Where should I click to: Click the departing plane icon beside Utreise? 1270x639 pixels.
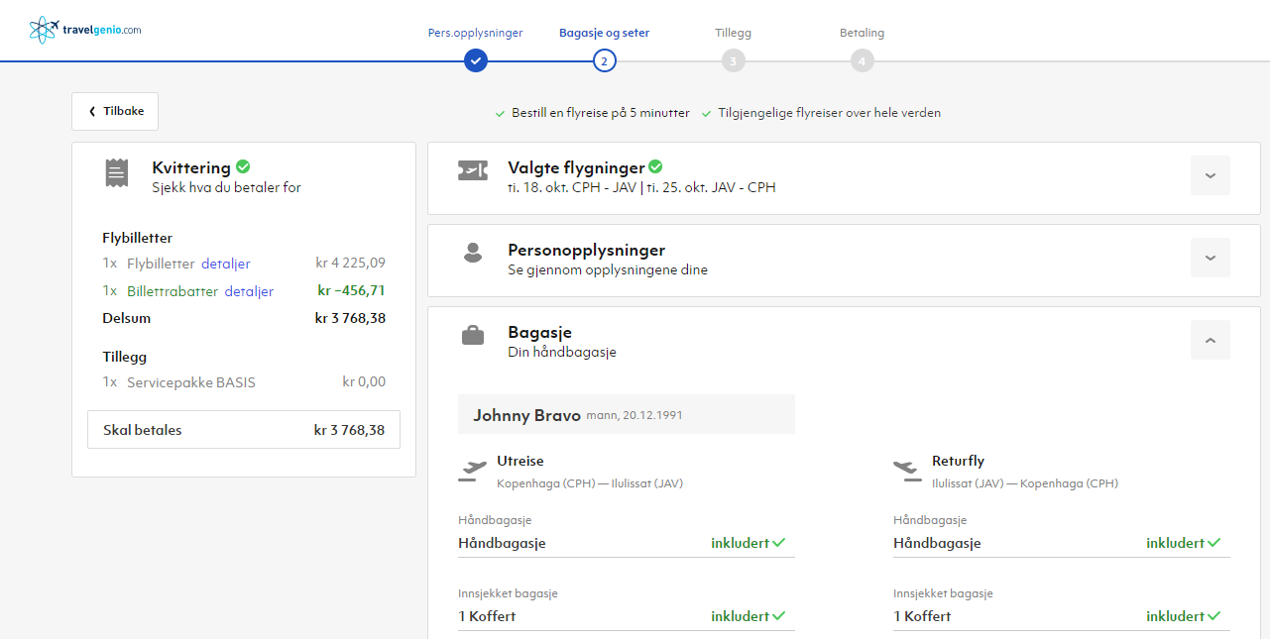[473, 470]
